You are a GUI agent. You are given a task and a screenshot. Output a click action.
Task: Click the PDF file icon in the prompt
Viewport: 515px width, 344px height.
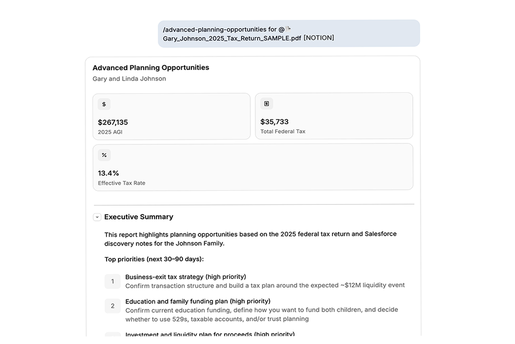point(288,29)
